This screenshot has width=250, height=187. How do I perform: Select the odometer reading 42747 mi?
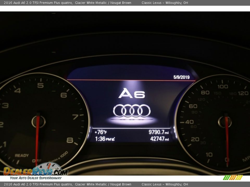pos(159,139)
